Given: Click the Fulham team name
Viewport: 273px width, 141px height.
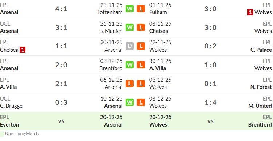Looking at the screenshot, I should pyautogui.click(x=158, y=12).
